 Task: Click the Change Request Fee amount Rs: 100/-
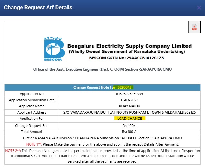coord(129,126)
